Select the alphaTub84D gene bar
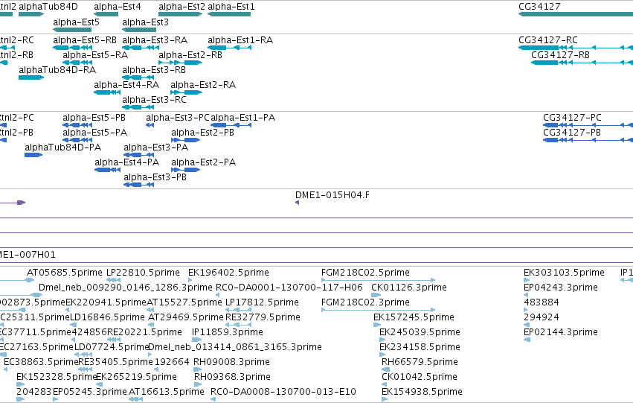The width and height of the screenshot is (633, 403). (31, 14)
